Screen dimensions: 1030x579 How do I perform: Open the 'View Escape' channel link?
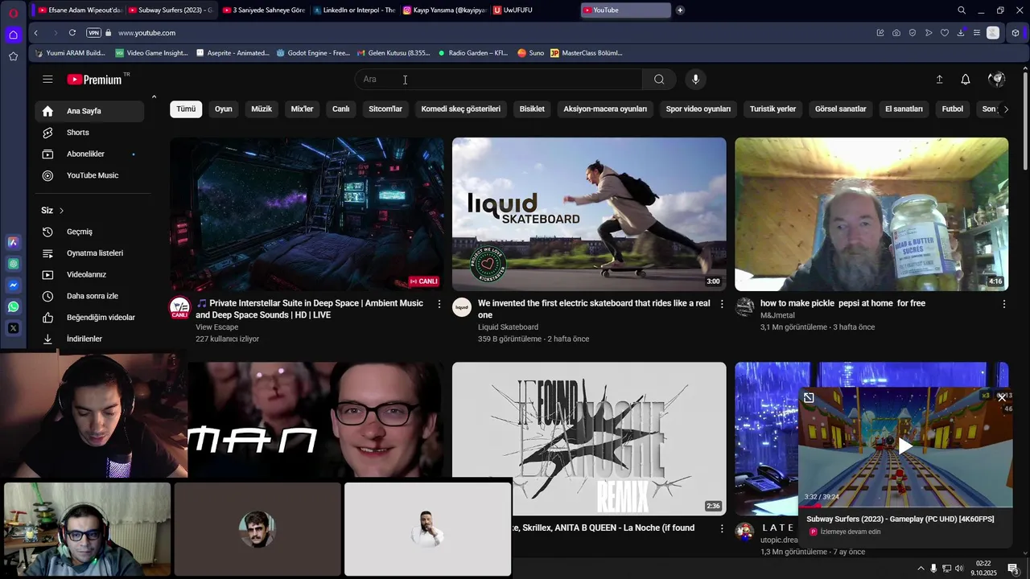(x=216, y=327)
